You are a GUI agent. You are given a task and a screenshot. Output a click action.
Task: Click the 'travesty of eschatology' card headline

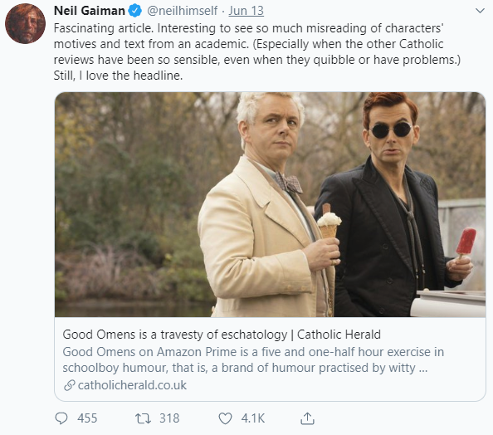pos(222,335)
